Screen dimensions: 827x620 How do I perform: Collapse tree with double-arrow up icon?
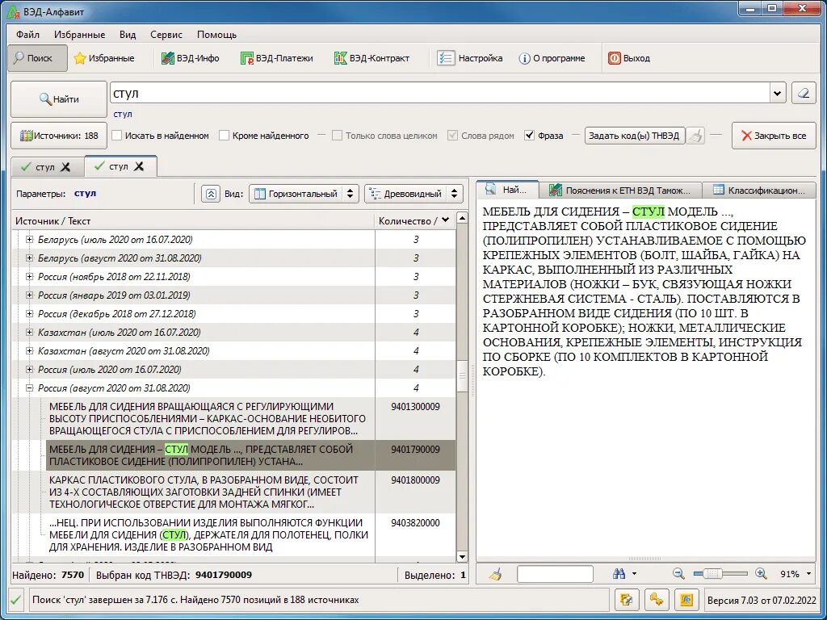[x=211, y=194]
